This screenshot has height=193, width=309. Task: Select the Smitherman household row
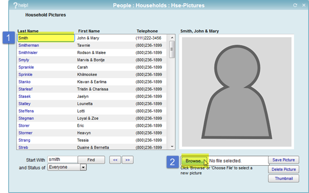[x=92, y=45]
